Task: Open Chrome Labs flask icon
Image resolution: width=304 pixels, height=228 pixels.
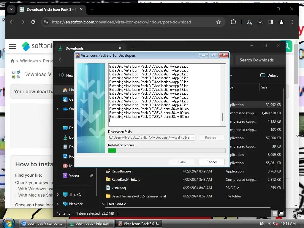Action: (x=249, y=22)
